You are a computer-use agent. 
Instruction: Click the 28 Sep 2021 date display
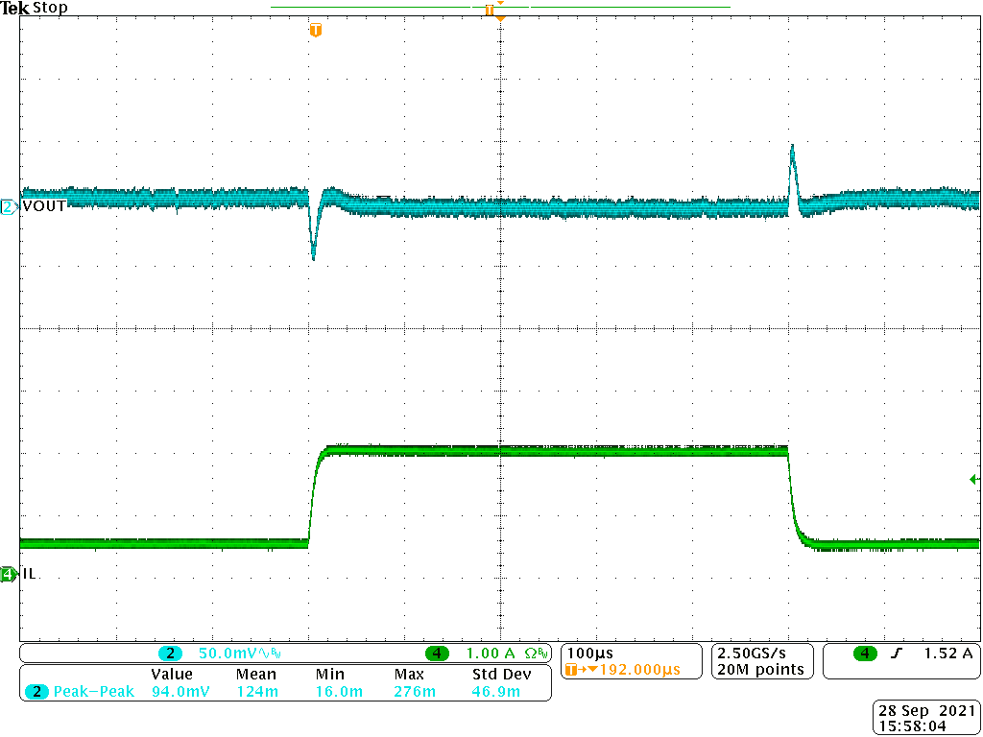pyautogui.click(x=925, y=711)
